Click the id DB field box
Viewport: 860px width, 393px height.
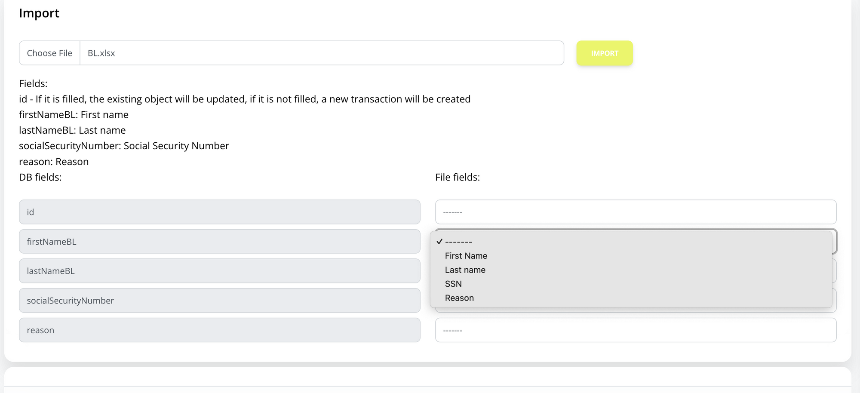tap(219, 212)
